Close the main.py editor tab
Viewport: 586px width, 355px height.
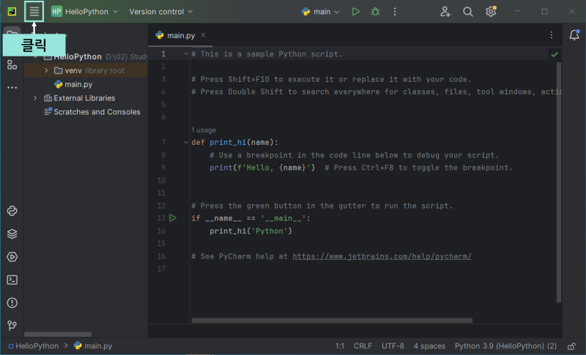tap(204, 35)
